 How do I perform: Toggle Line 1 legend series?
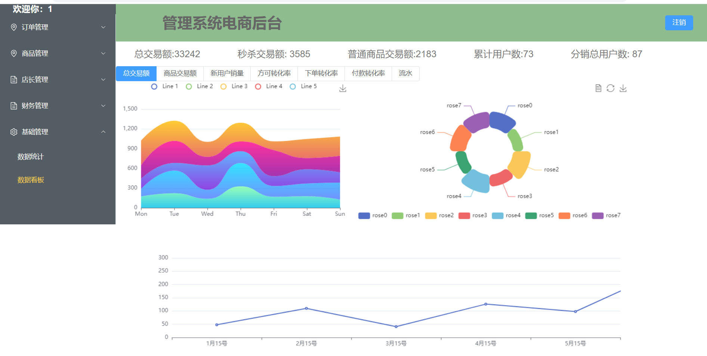pyautogui.click(x=164, y=86)
